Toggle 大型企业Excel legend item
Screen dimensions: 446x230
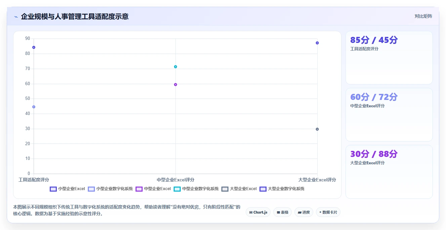click(x=239, y=189)
